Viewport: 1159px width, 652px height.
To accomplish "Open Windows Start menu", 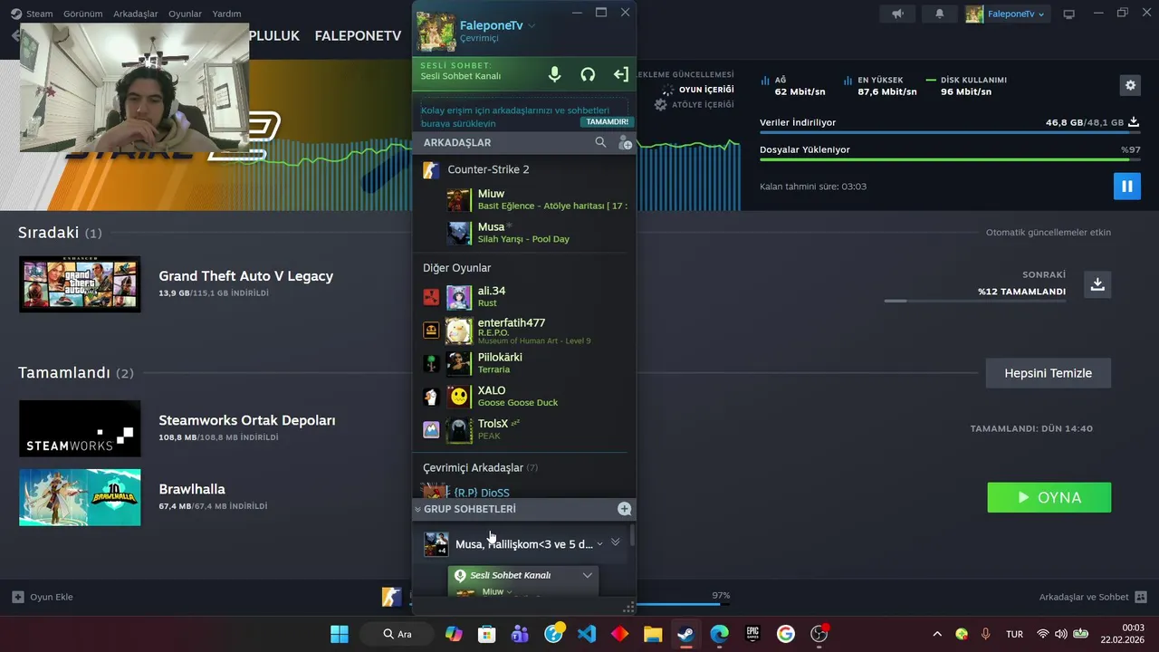I will pos(340,634).
